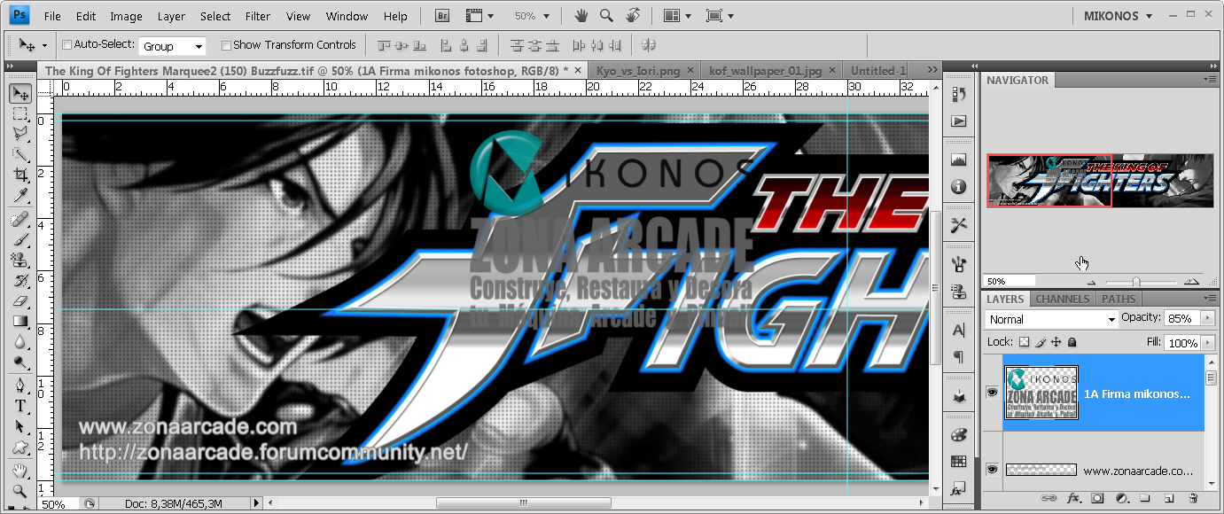Select the Pen tool
Viewport: 1224px width, 514px height.
pos(19,386)
